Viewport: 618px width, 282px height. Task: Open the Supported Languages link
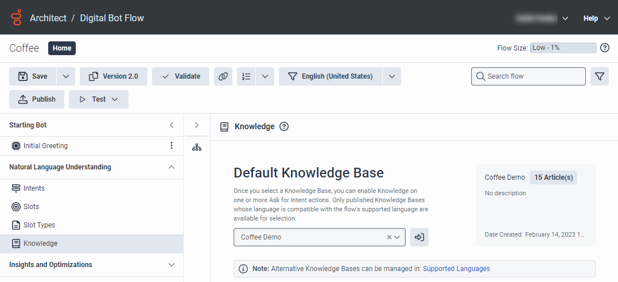456,269
